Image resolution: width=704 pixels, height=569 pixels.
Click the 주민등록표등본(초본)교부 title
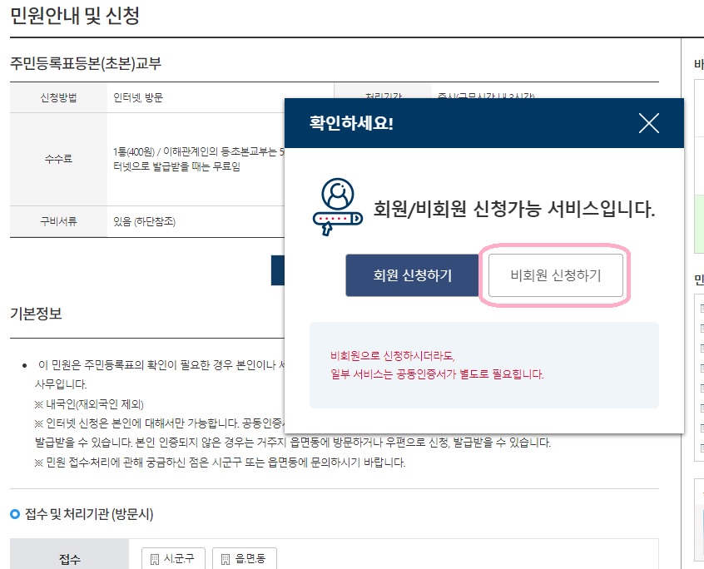pos(86,63)
